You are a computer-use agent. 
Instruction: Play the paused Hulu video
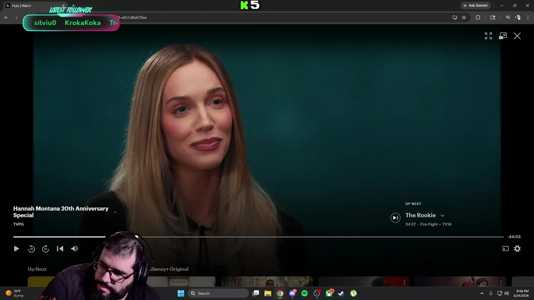(x=16, y=249)
